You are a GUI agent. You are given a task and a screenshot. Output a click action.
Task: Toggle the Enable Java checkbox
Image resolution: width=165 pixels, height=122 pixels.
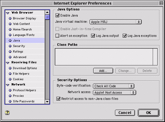click(x=57, y=15)
